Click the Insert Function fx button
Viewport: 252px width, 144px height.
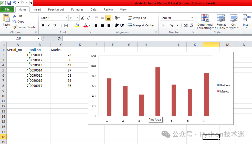pyautogui.click(x=59, y=38)
